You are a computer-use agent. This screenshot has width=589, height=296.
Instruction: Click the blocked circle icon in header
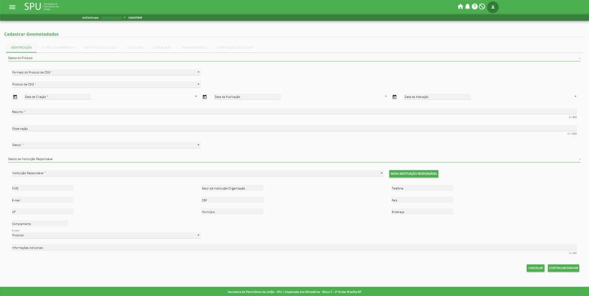pyautogui.click(x=482, y=7)
